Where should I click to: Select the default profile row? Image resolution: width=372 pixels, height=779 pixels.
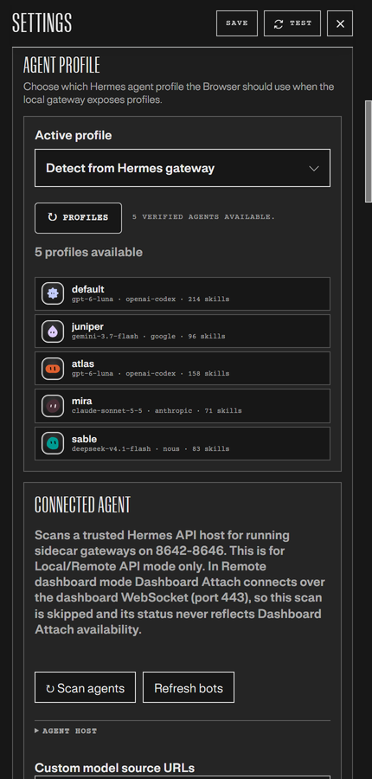183,293
